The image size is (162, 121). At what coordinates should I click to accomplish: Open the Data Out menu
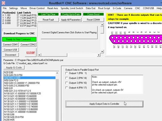coord(90,8)
